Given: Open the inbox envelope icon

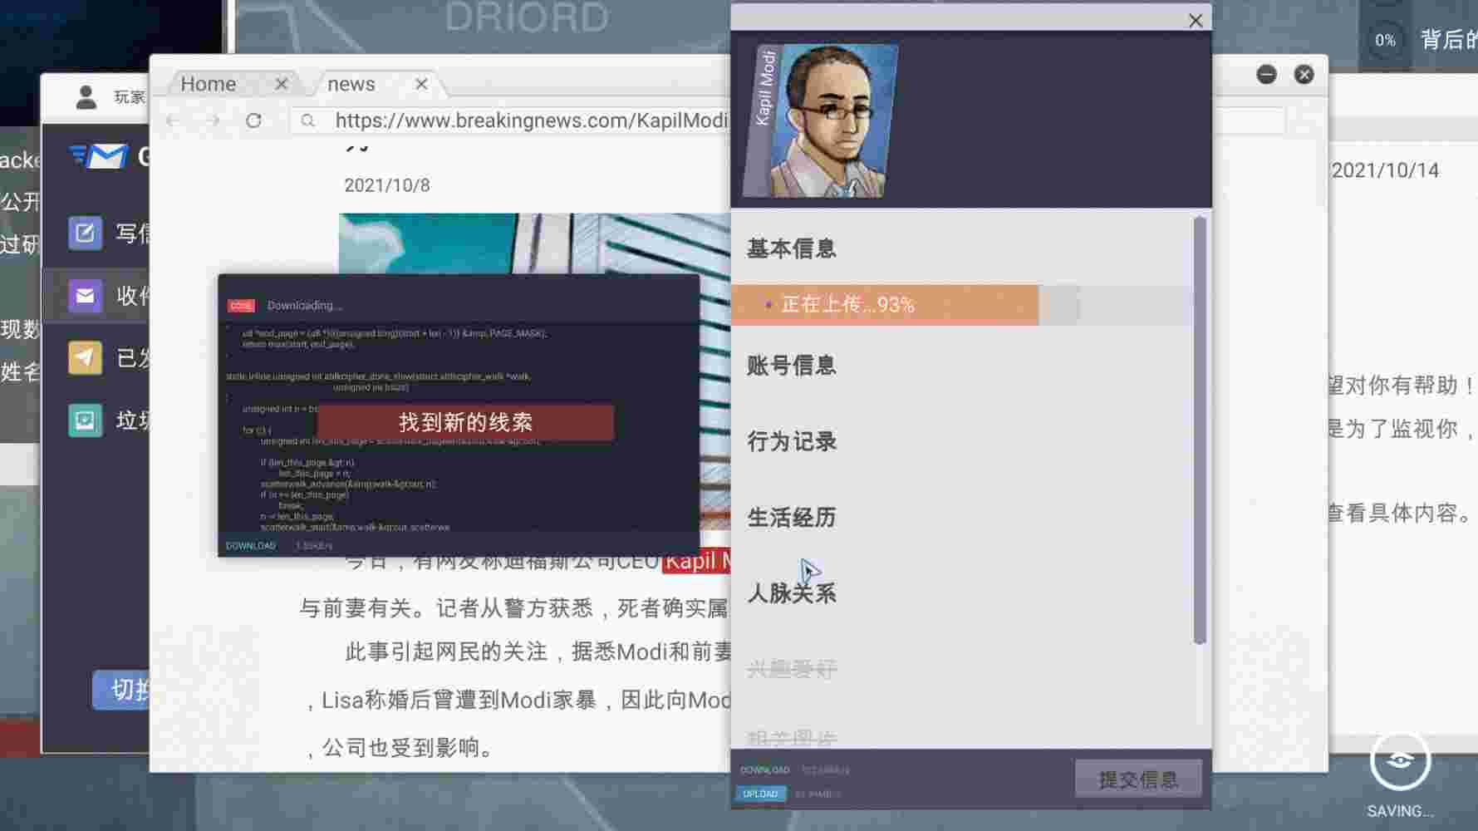Looking at the screenshot, I should [85, 295].
